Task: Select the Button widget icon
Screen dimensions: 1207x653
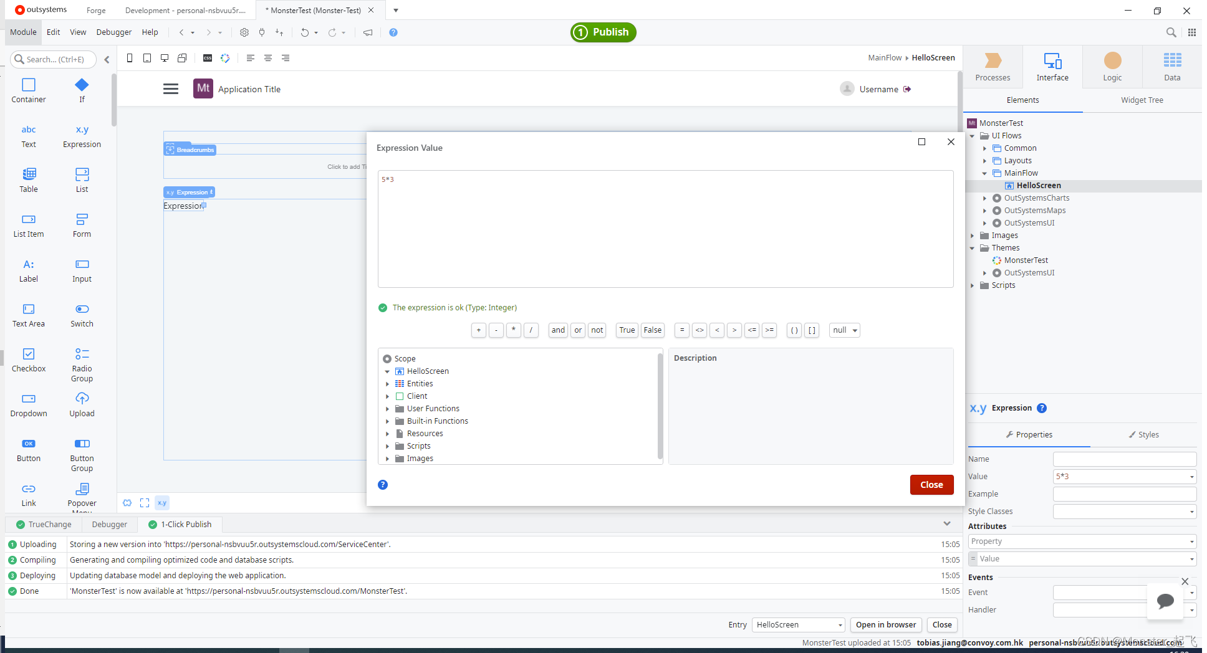Action: (29, 444)
